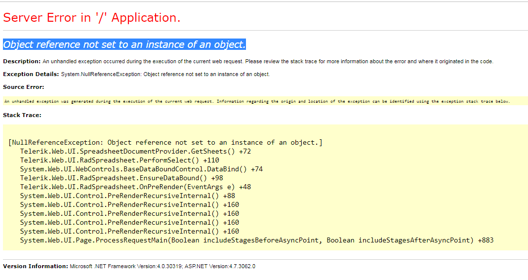Click the 'Source Error:' label

pyautogui.click(x=24, y=87)
